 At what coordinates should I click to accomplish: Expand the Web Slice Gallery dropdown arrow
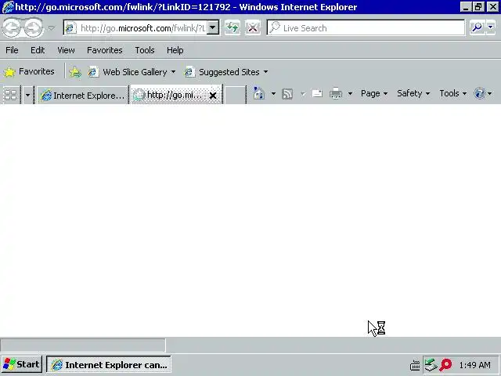(x=173, y=72)
